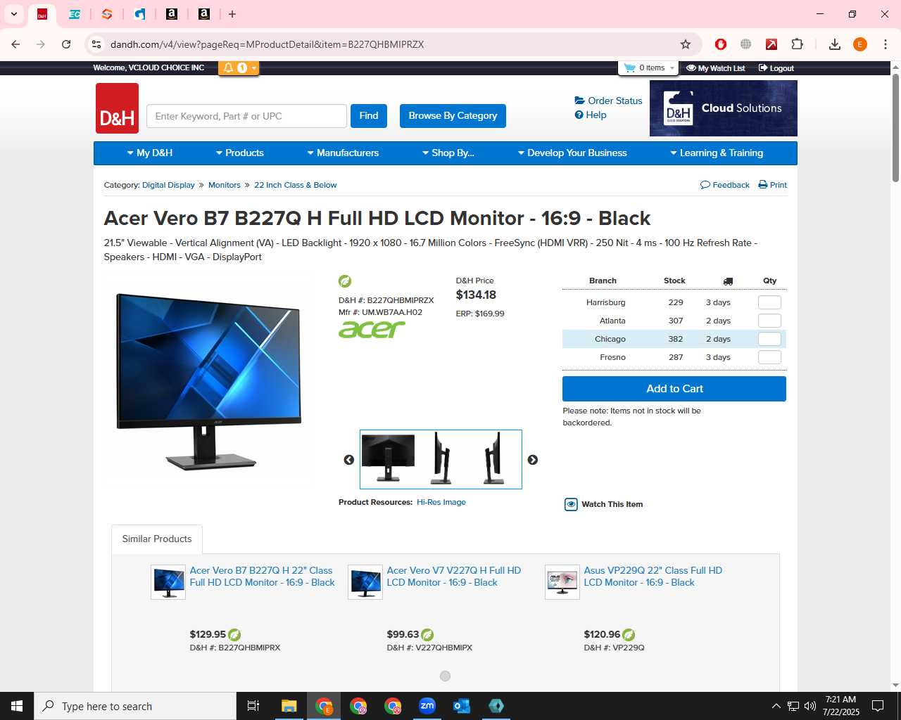Select the front view monitor thumbnail
Viewport: 901px width, 720px height.
click(388, 458)
